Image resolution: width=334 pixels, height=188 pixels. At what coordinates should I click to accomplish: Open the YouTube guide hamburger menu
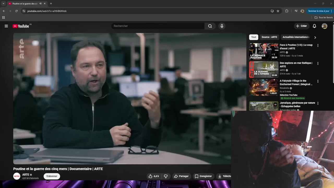6,26
